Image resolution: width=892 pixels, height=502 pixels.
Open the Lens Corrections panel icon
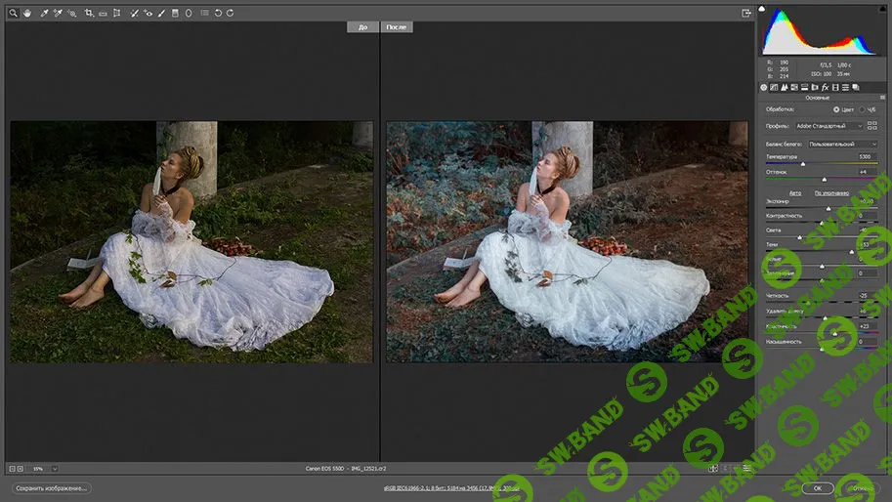815,87
